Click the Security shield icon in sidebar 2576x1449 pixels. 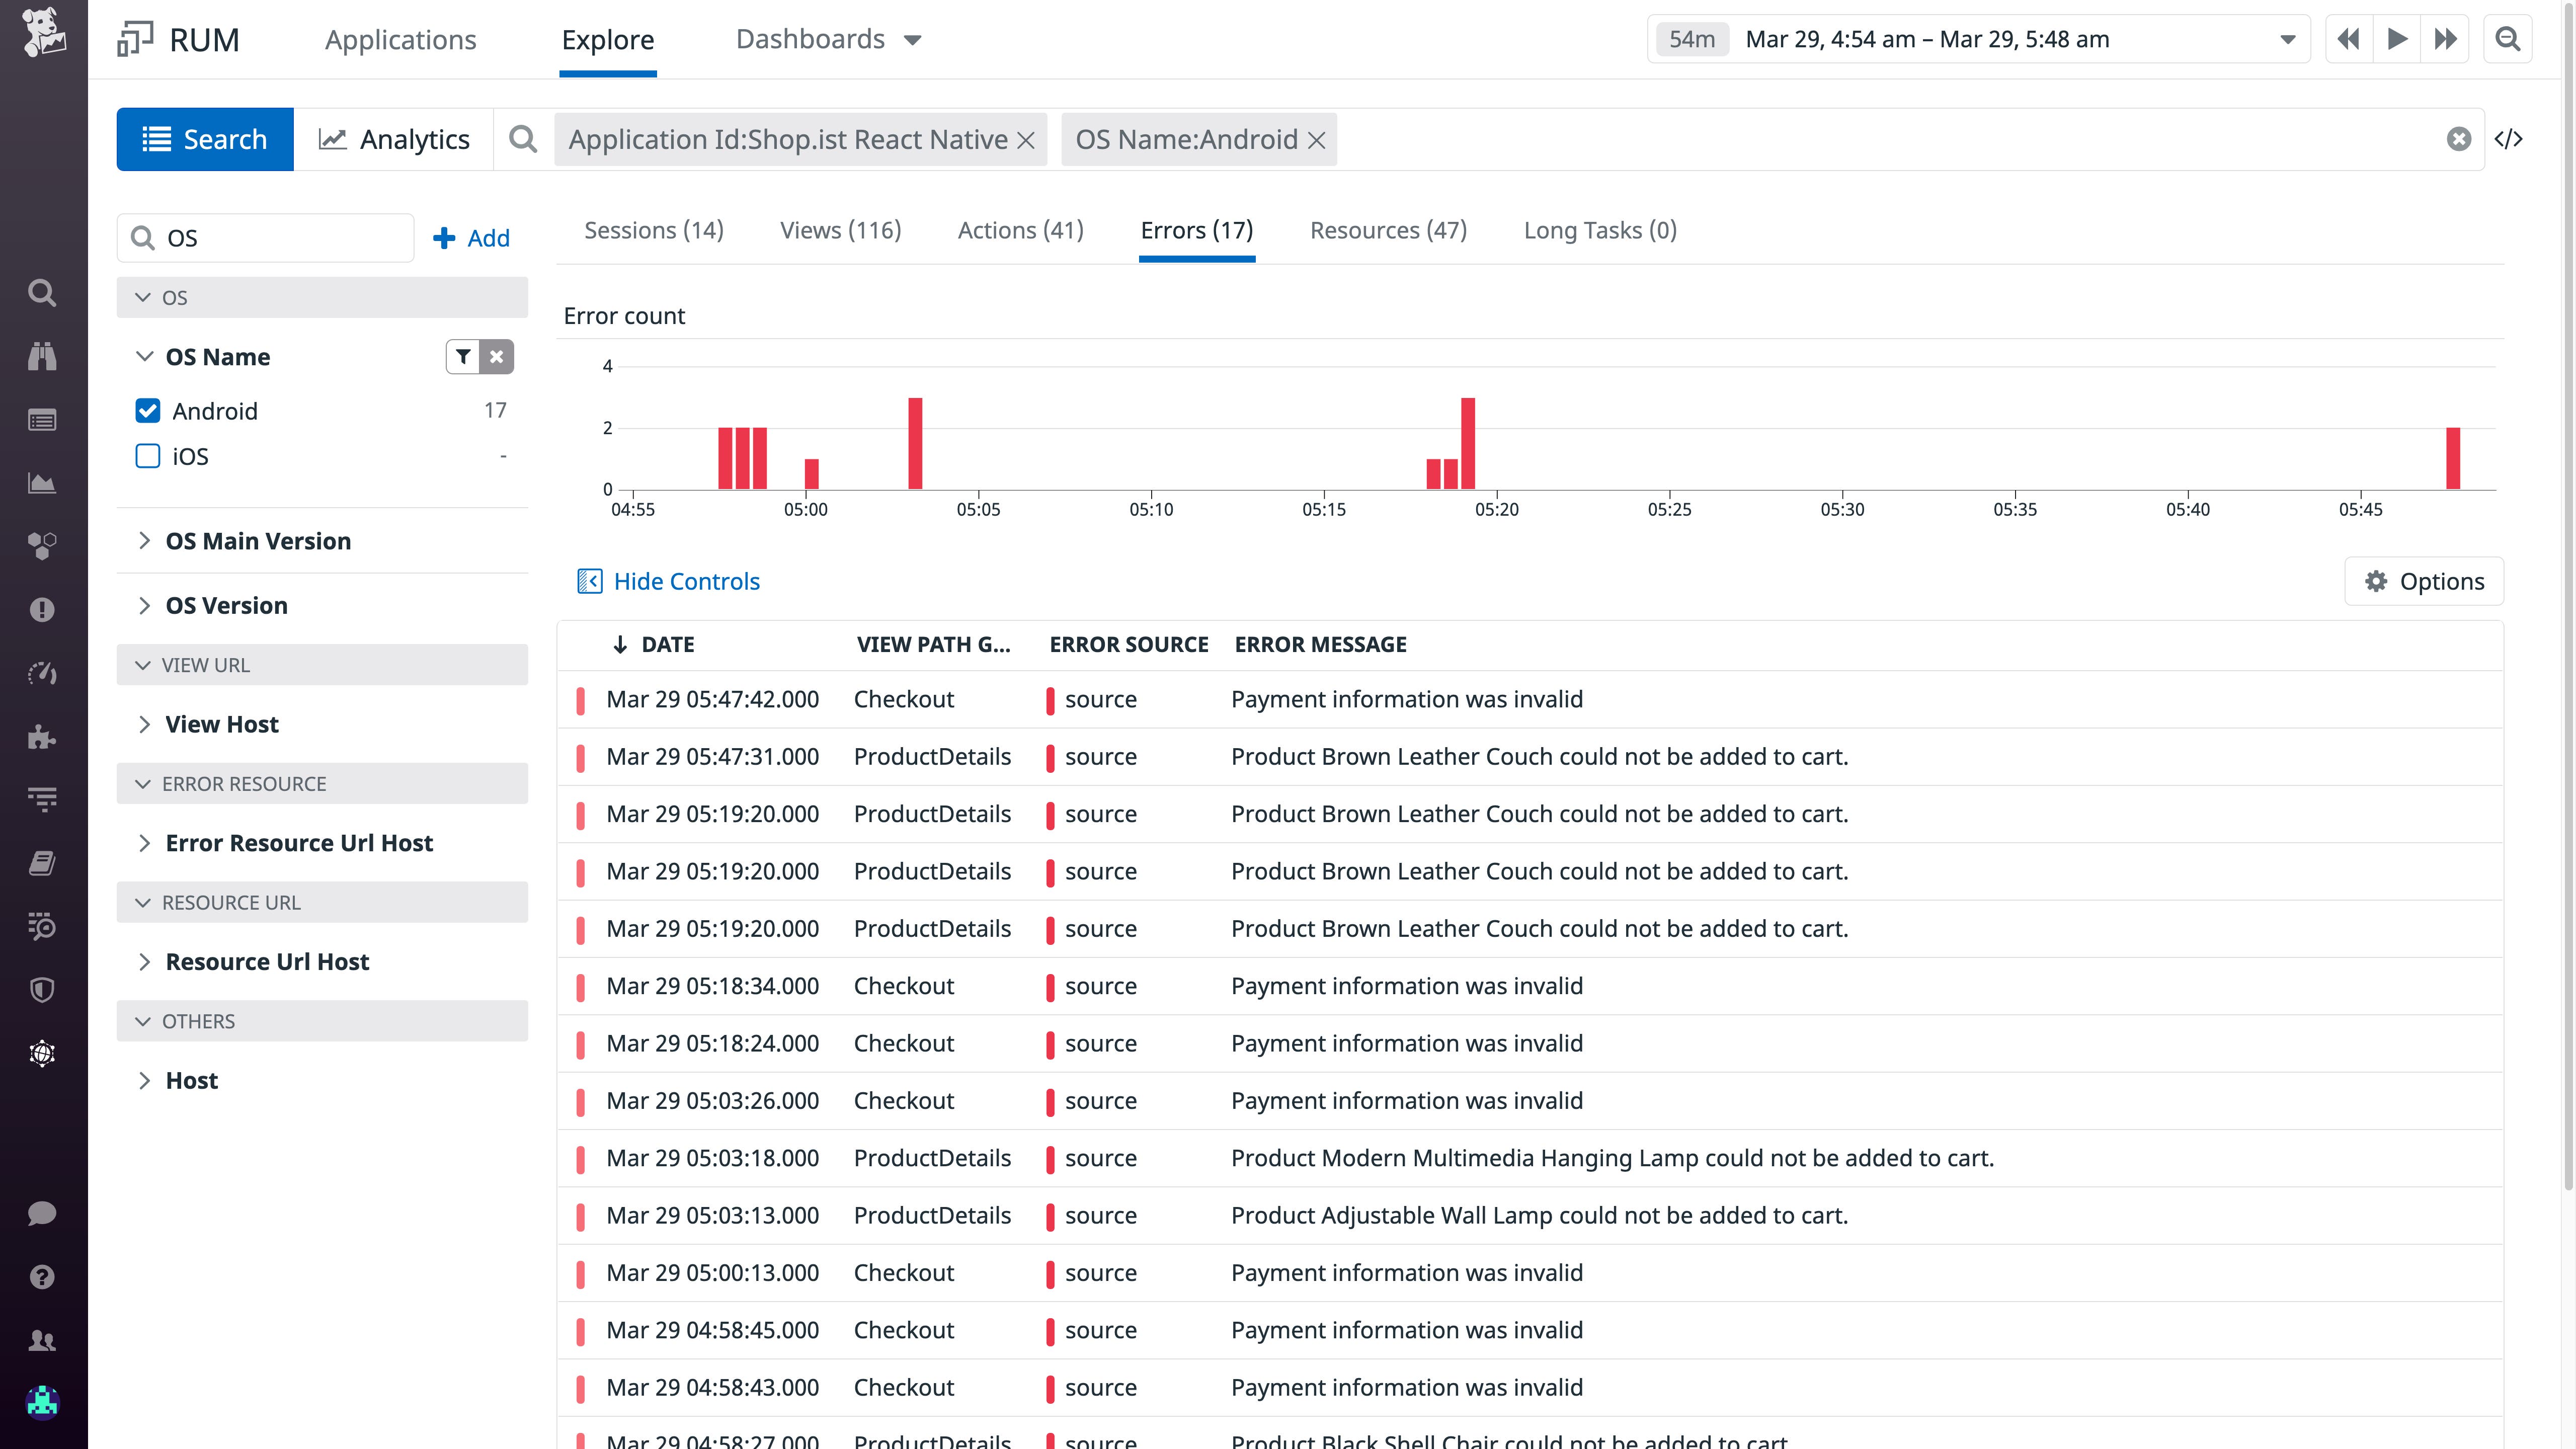pos(42,990)
